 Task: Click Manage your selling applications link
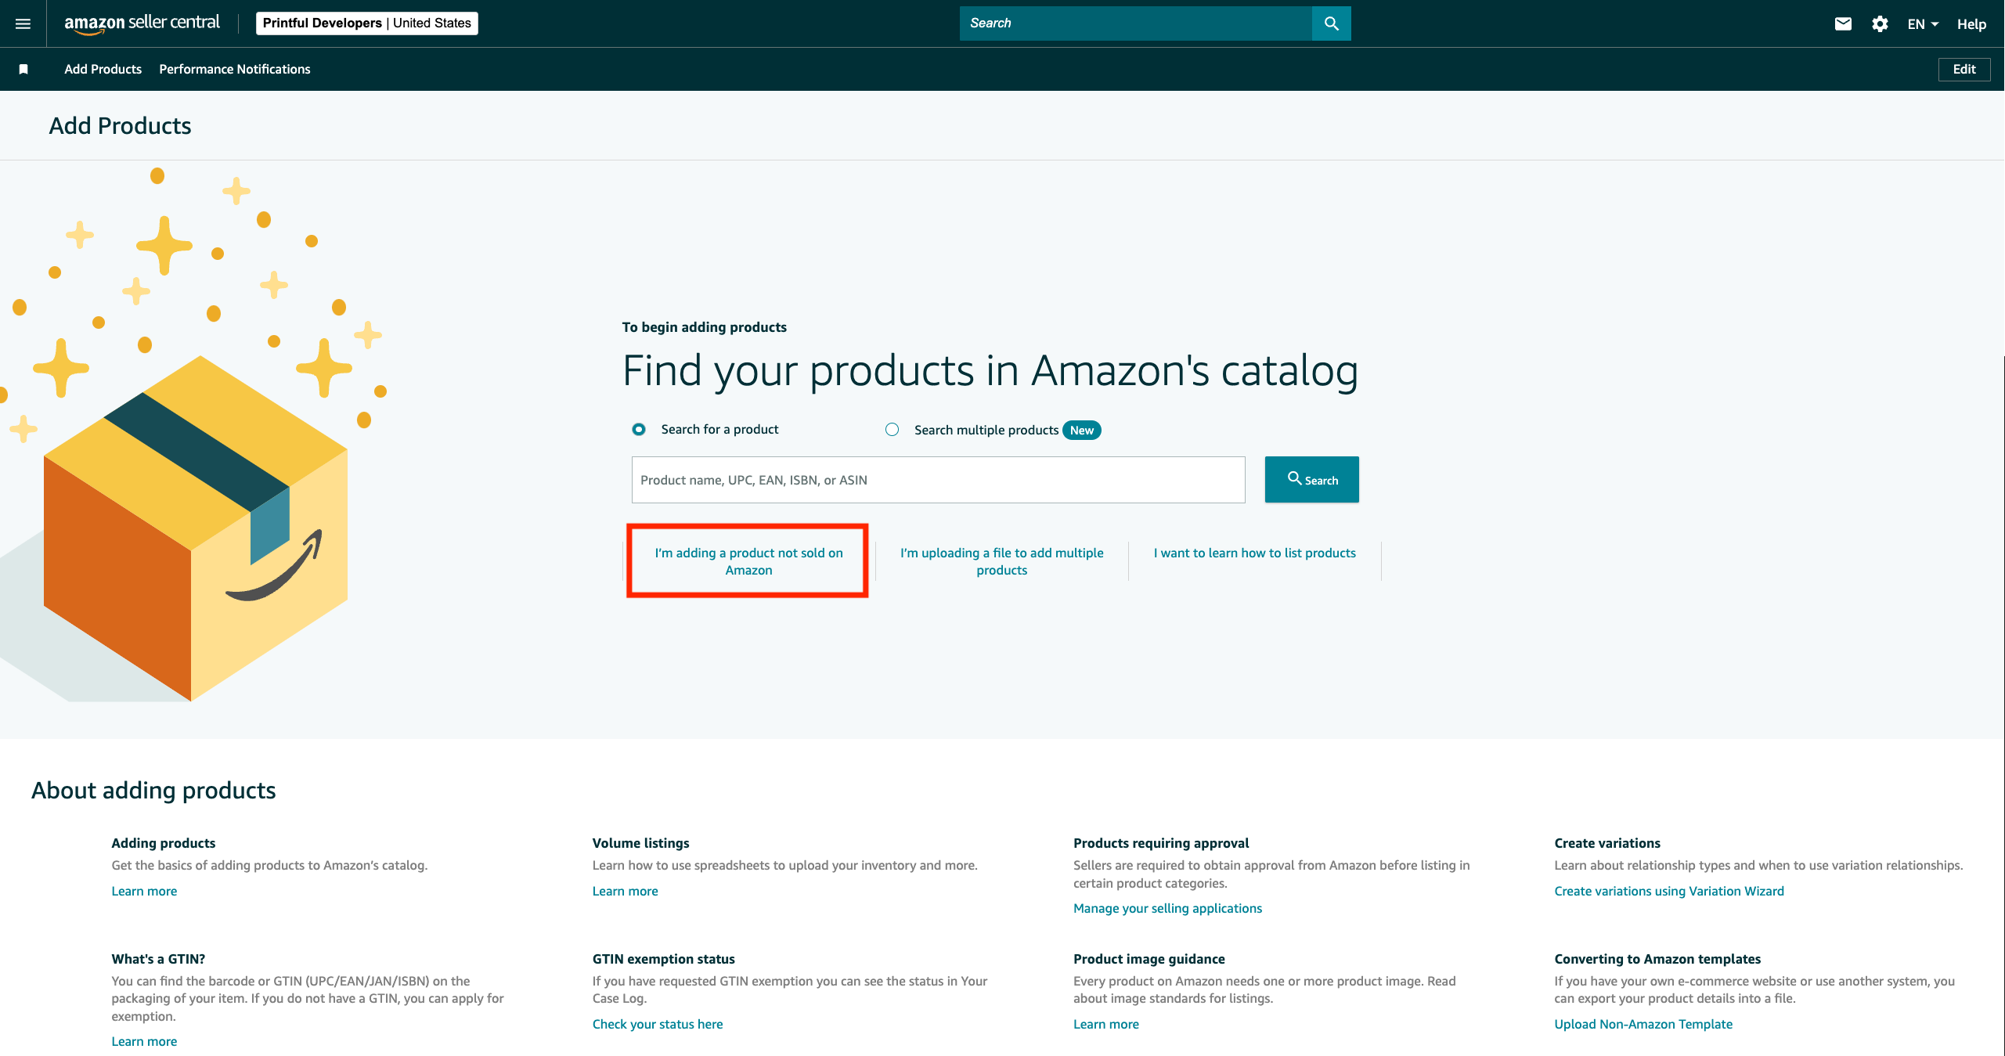pyautogui.click(x=1166, y=907)
